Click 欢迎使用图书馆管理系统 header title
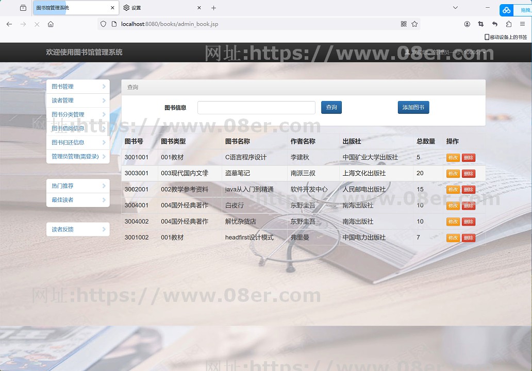The height and width of the screenshot is (371, 532). click(x=84, y=52)
